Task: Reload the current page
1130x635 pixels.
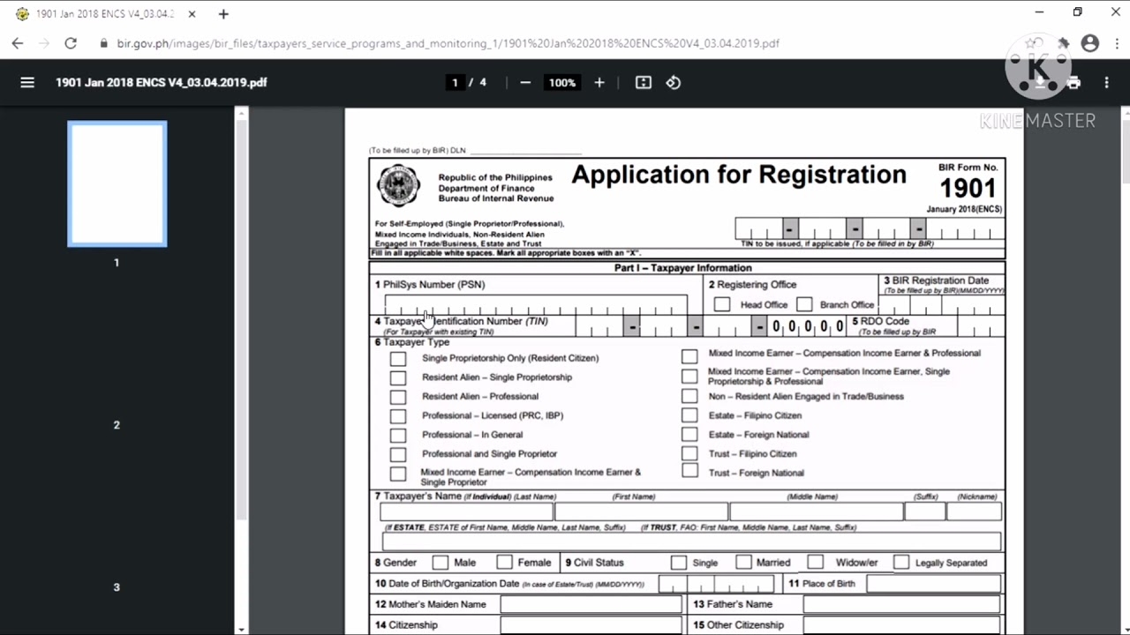Action: [x=71, y=43]
